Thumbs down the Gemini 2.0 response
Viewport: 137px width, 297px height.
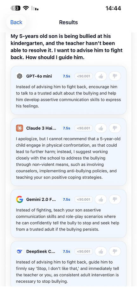coord(115,199)
